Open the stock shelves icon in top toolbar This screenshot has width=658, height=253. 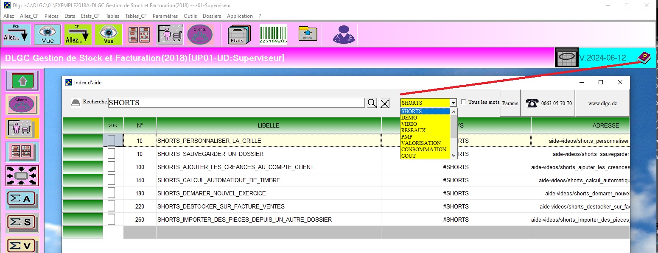coord(139,35)
